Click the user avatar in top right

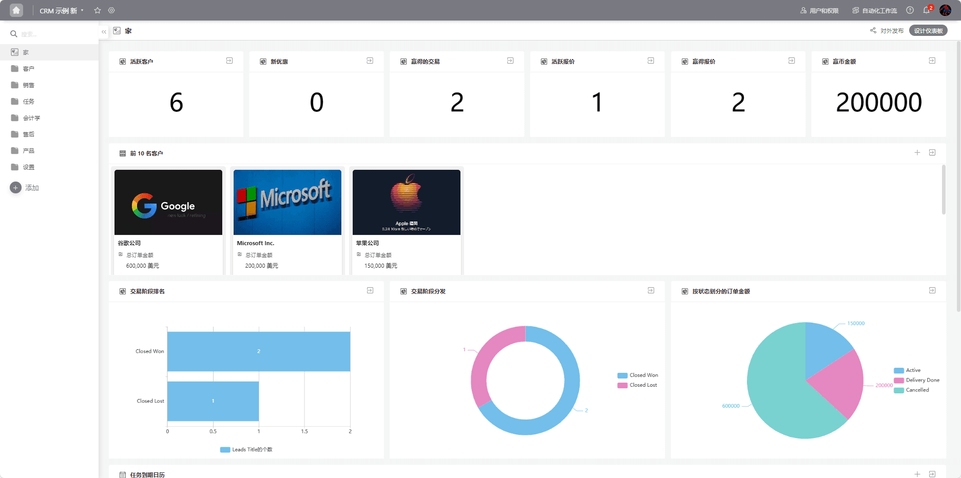pyautogui.click(x=945, y=10)
